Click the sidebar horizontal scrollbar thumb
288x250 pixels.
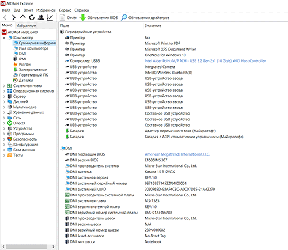[x=26, y=247]
